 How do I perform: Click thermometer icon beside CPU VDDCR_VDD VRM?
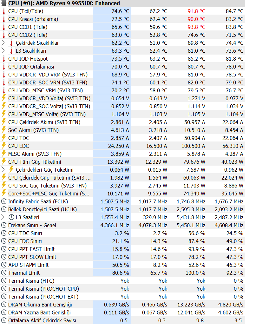pos(3,75)
